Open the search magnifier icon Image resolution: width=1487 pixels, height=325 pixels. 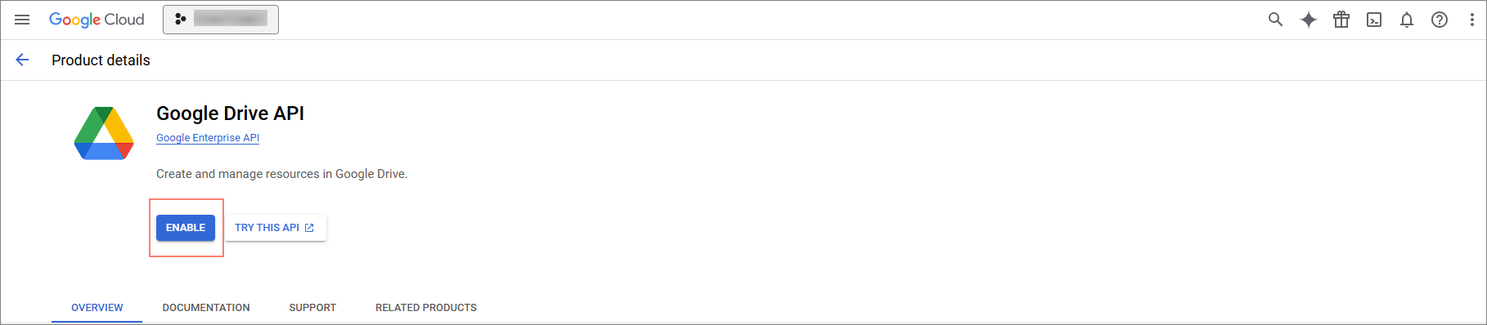tap(1275, 20)
